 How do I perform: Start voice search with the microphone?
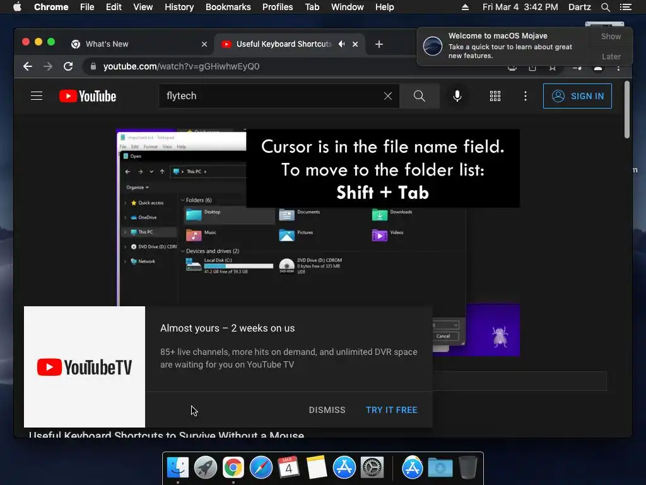[x=457, y=96]
